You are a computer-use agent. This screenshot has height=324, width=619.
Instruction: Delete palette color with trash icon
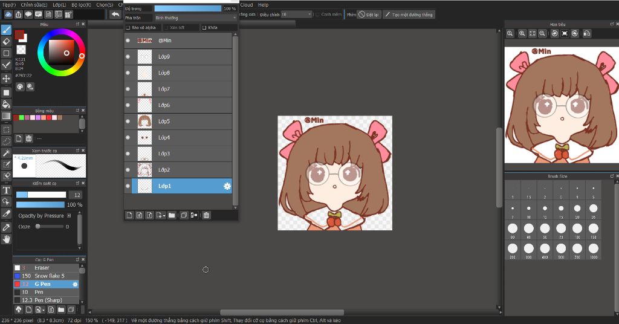click(x=29, y=138)
